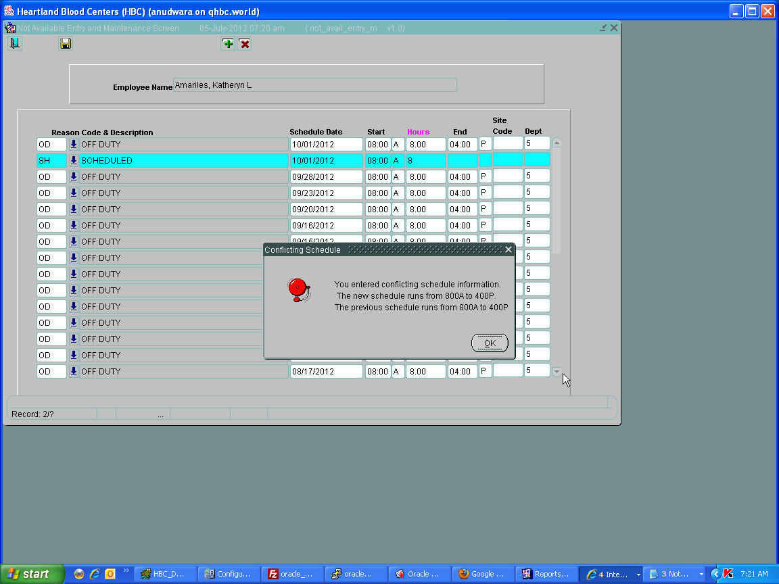The width and height of the screenshot is (779, 584).
Task: Add a new record with the green plus icon
Action: pyautogui.click(x=227, y=44)
